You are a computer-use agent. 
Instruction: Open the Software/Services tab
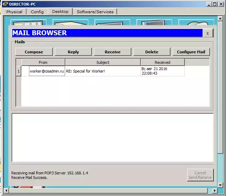coord(95,12)
